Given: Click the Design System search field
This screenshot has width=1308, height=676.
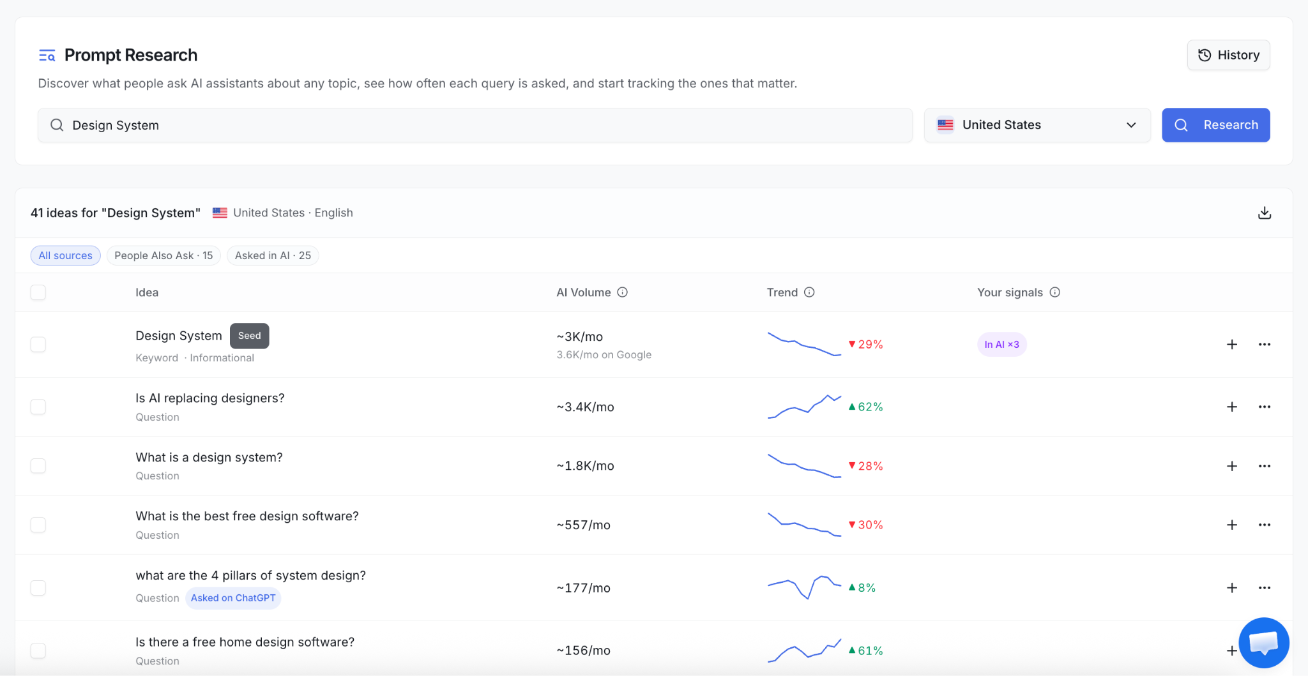Looking at the screenshot, I should 475,125.
